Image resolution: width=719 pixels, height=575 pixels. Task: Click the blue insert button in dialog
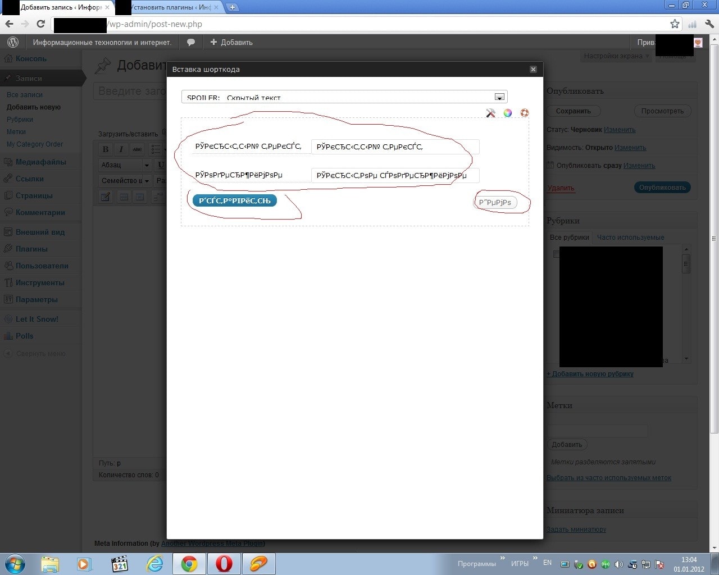click(x=234, y=200)
